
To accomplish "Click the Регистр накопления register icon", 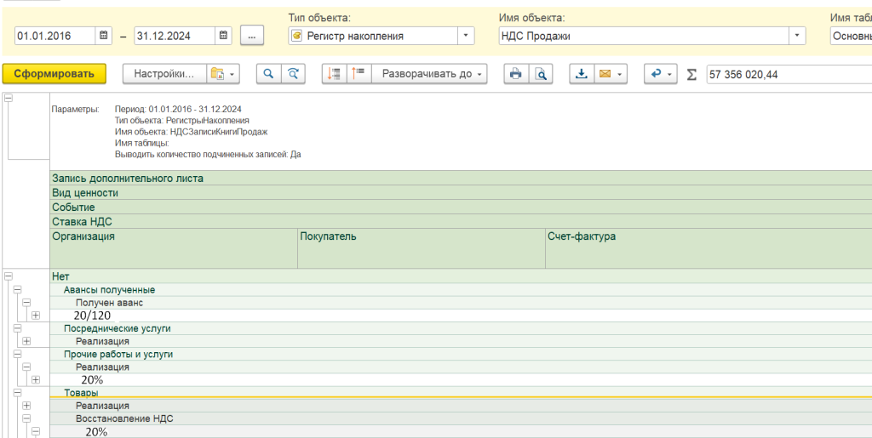I will (x=297, y=36).
